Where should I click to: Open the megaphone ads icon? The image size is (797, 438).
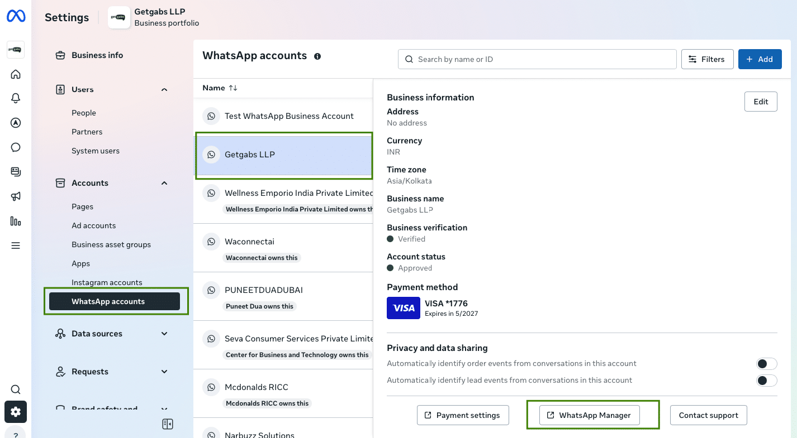click(x=16, y=196)
